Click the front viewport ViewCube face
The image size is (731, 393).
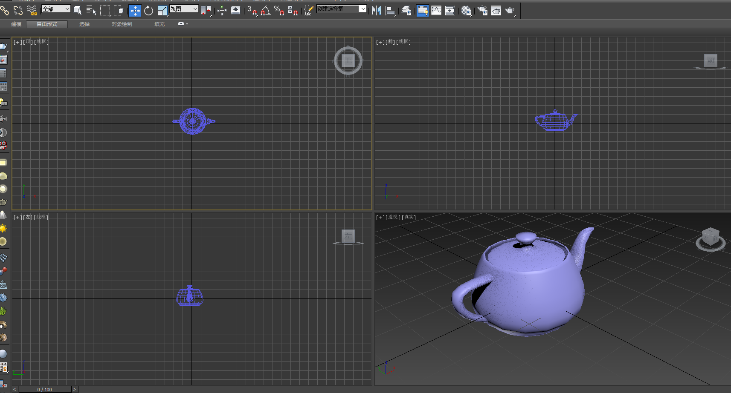coord(711,60)
